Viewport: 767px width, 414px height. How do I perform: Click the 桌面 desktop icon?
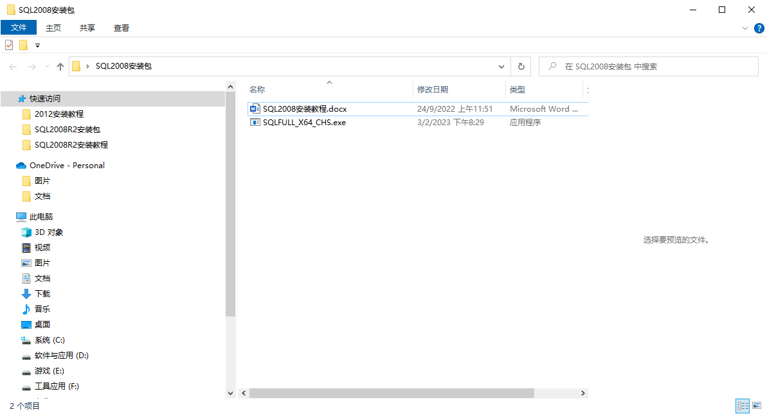26,325
